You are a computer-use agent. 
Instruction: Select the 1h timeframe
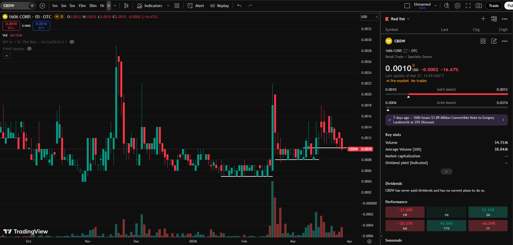click(102, 6)
